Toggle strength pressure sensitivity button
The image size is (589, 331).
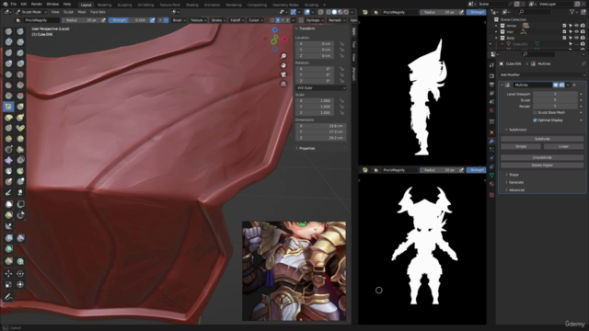[x=152, y=20]
